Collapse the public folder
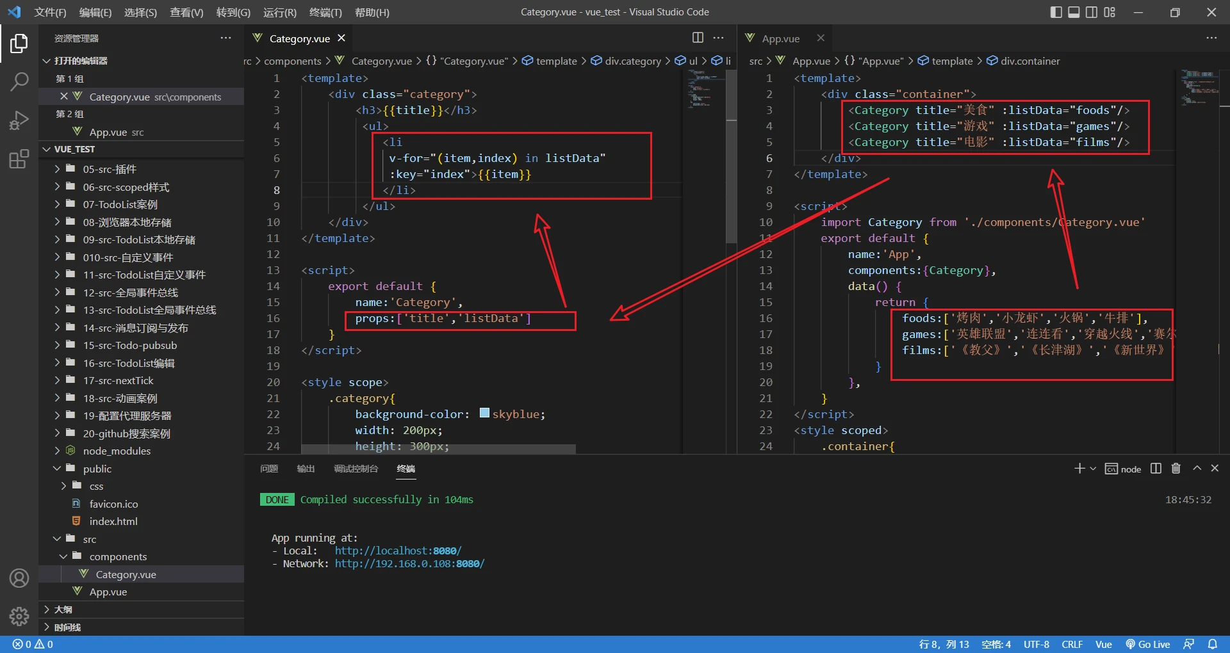This screenshot has width=1230, height=653. (x=97, y=469)
